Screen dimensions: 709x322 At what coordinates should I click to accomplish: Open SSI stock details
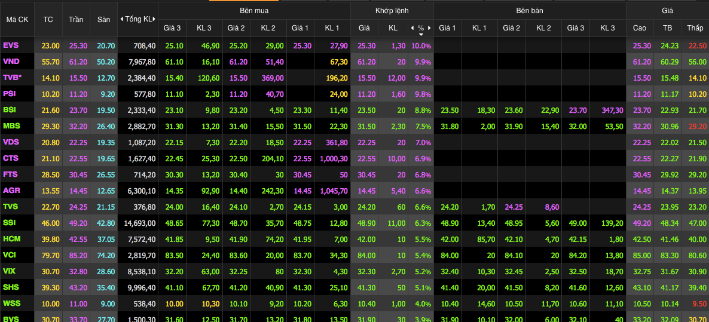(10, 222)
